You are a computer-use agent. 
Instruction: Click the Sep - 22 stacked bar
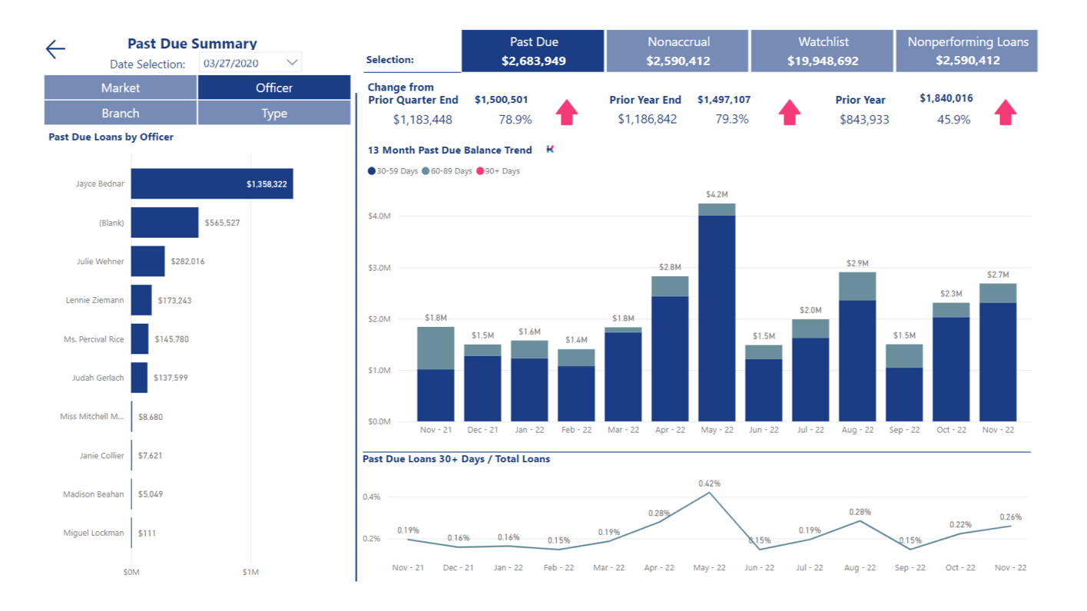tap(904, 382)
